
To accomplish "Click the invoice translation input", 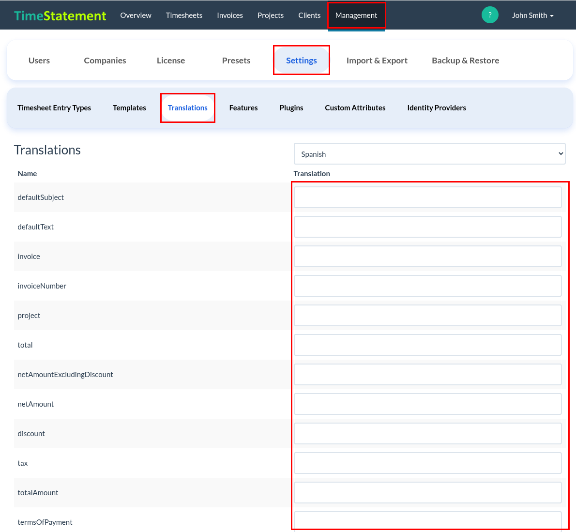I will pos(427,257).
